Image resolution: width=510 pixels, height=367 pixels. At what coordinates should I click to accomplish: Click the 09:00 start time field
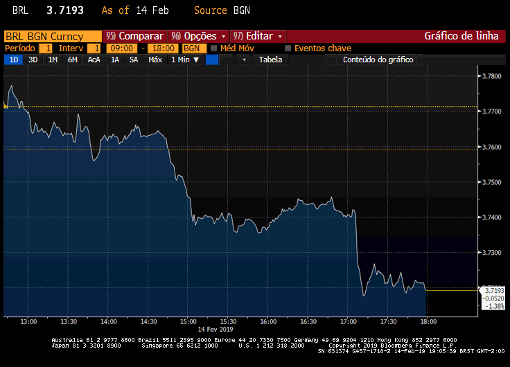122,48
